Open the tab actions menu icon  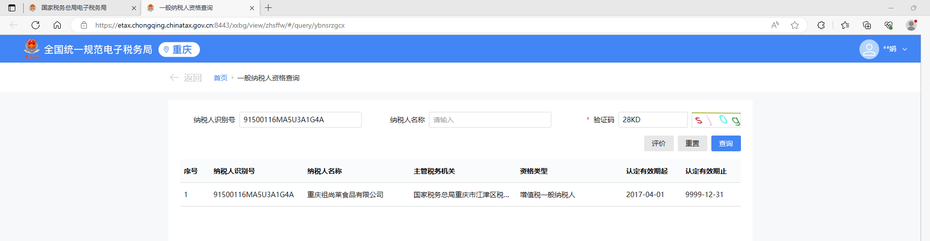pyautogui.click(x=12, y=8)
